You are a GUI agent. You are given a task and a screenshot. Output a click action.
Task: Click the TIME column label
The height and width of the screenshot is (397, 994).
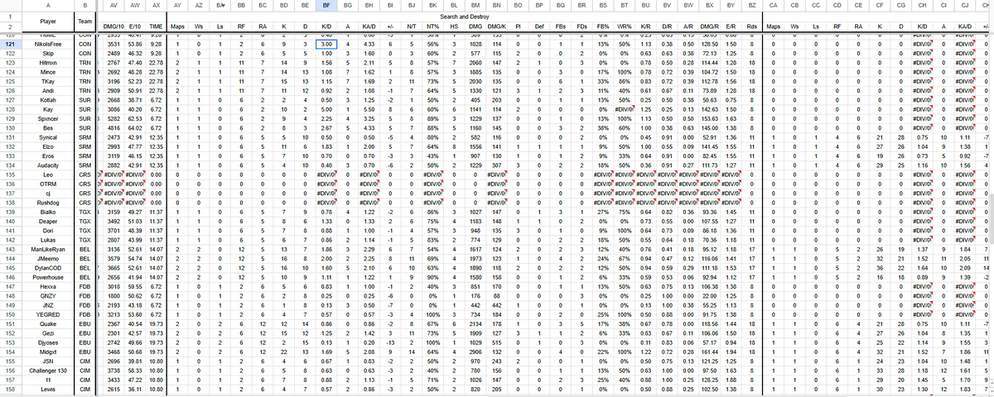tap(157, 27)
